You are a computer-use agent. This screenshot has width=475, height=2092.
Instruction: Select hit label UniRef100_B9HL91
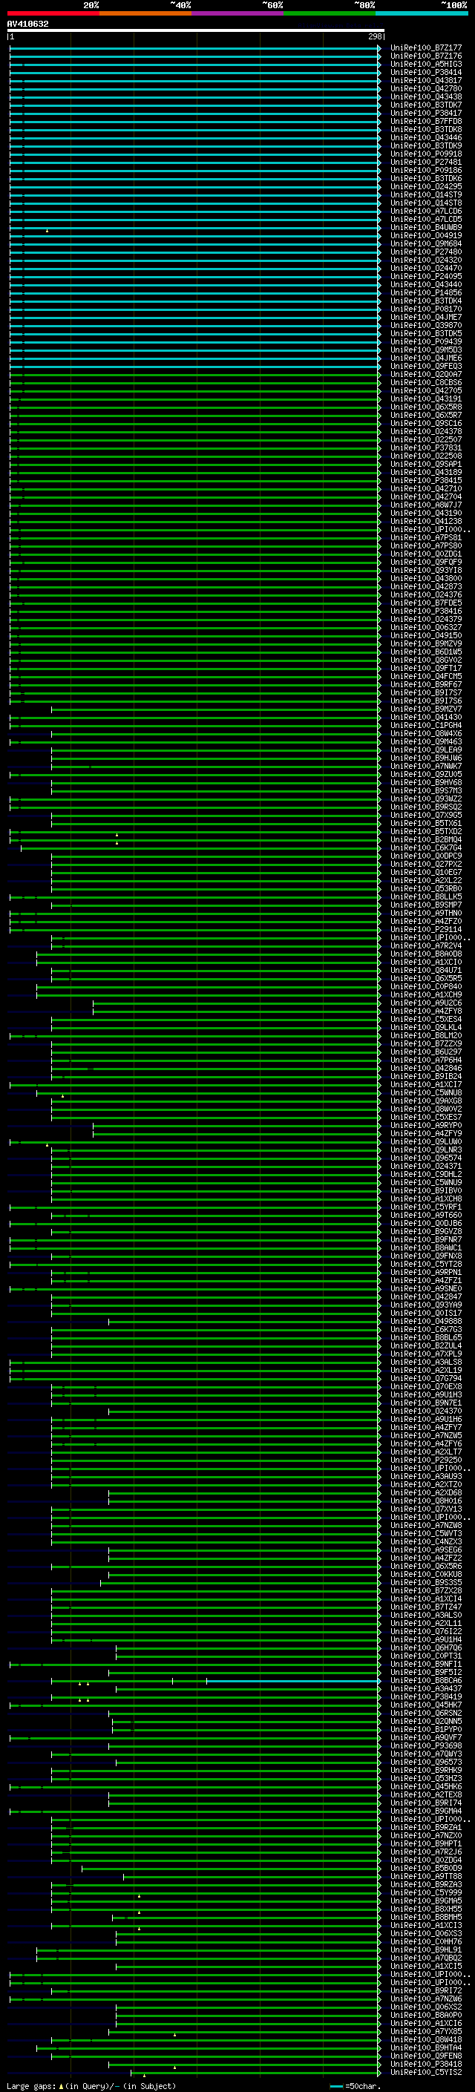point(426,1949)
